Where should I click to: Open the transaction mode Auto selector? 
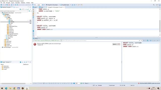[39, 5]
